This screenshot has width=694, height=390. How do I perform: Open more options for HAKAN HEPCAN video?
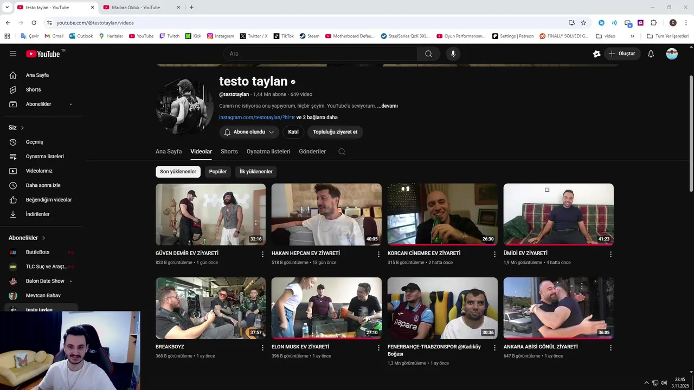tap(379, 254)
